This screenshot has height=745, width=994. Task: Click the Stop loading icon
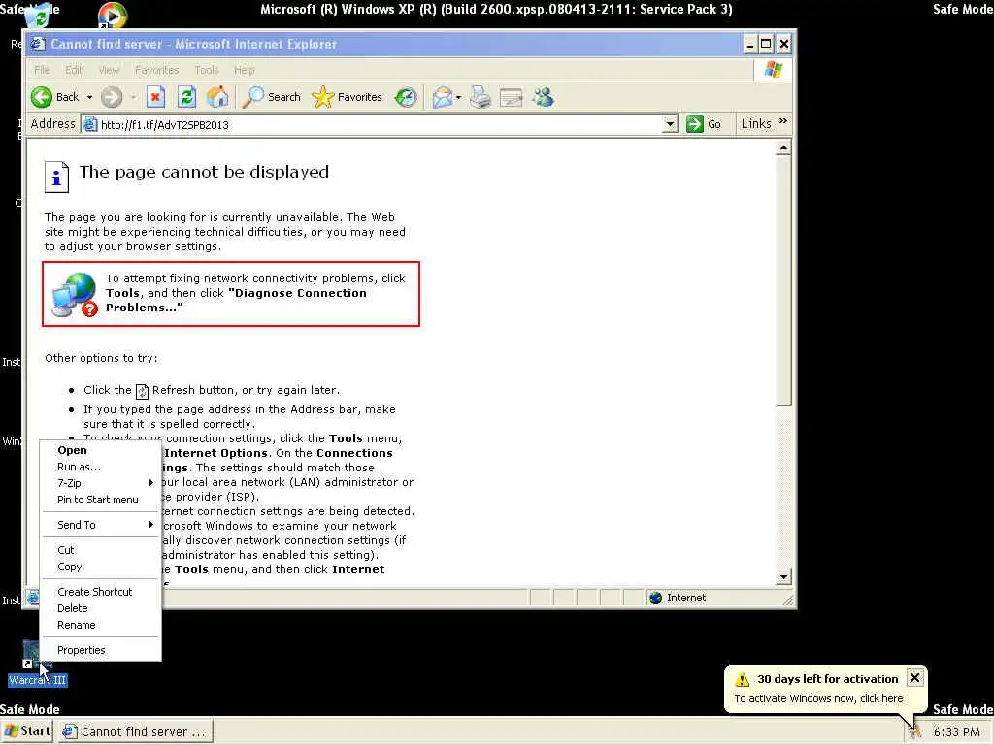155,97
